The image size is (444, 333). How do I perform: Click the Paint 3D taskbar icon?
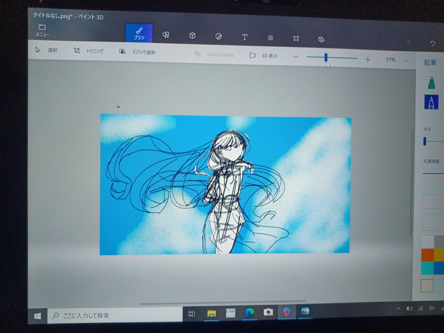point(287,312)
